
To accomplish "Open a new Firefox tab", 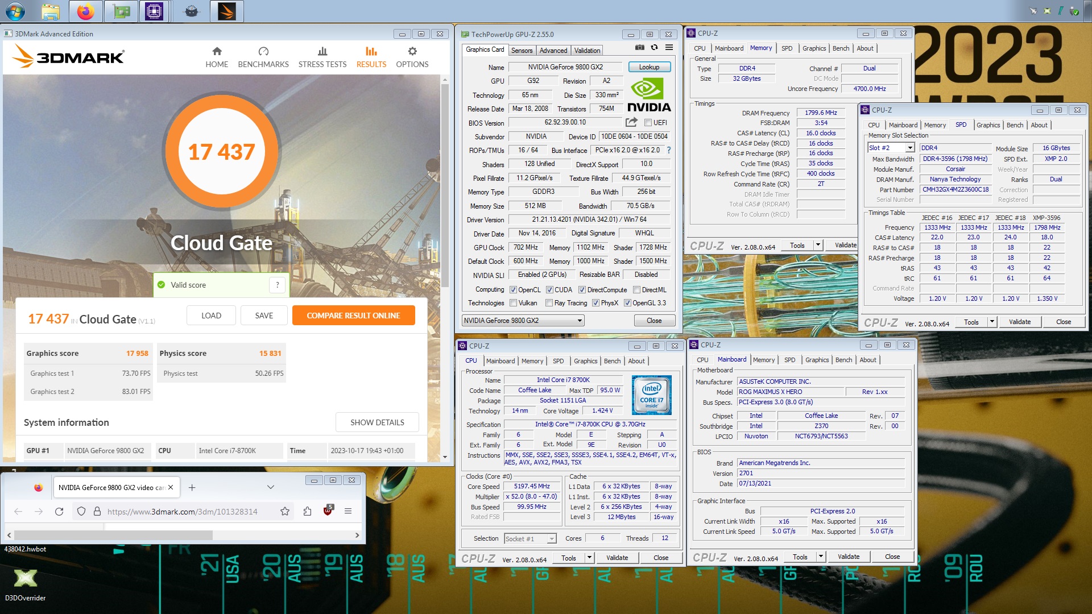I will [192, 488].
